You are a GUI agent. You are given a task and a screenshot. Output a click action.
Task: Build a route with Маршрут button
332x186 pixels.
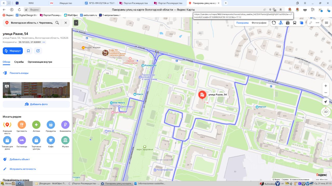[13, 51]
